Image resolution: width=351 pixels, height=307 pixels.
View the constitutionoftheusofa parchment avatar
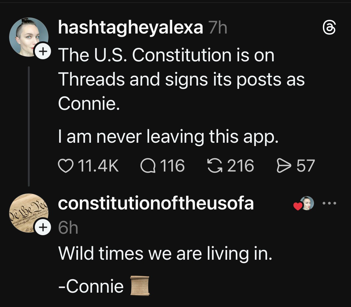tap(28, 212)
